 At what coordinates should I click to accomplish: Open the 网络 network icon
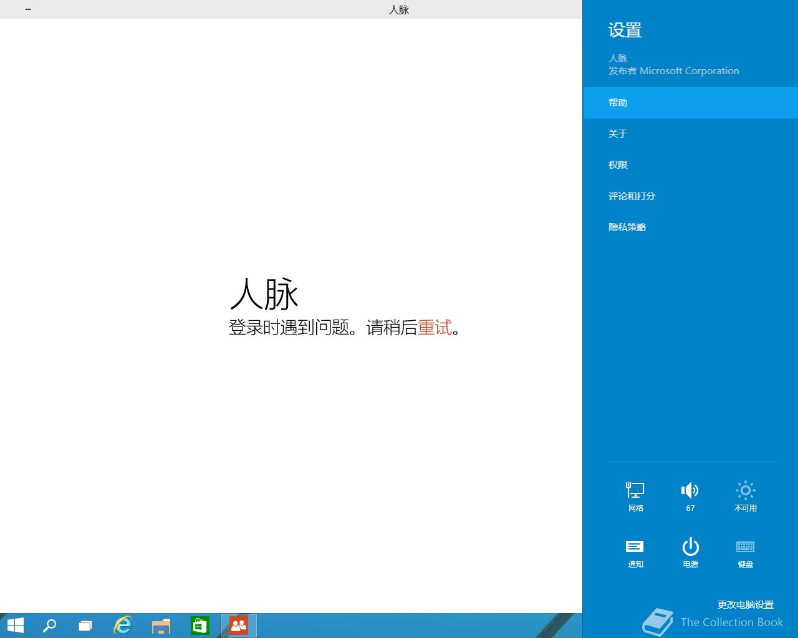tap(635, 497)
